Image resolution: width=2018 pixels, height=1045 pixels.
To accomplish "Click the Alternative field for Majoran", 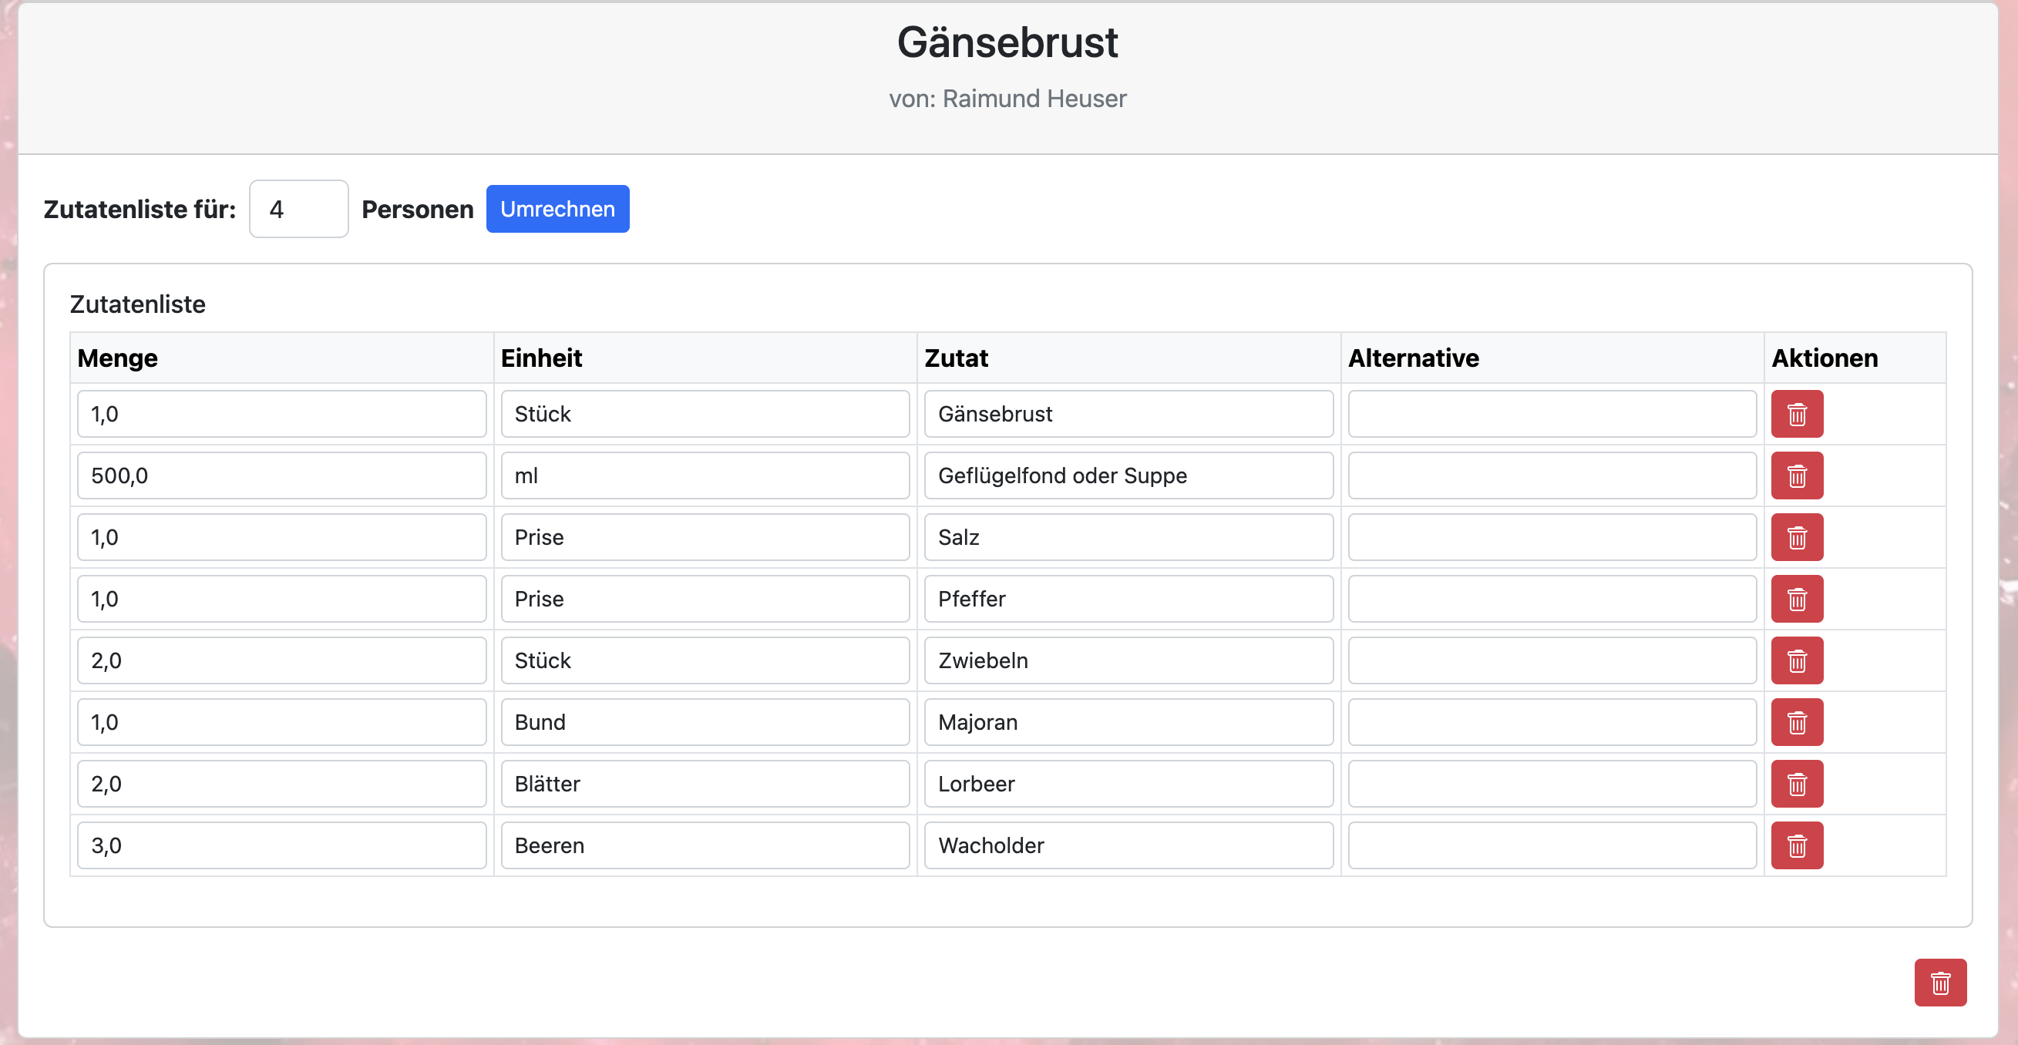I will tap(1552, 722).
